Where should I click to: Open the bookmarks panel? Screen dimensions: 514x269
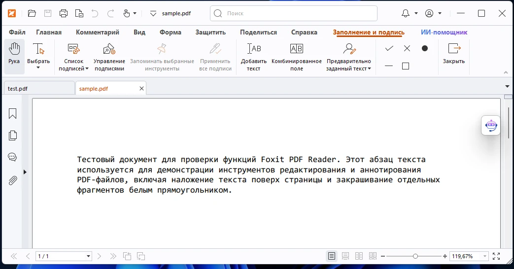12,114
